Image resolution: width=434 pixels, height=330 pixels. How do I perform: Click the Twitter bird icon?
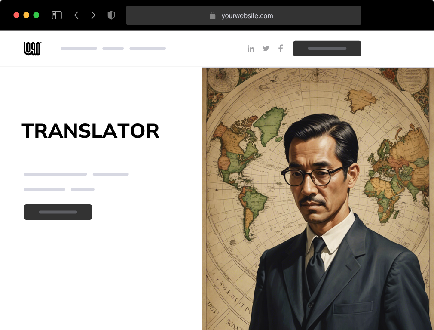point(266,49)
